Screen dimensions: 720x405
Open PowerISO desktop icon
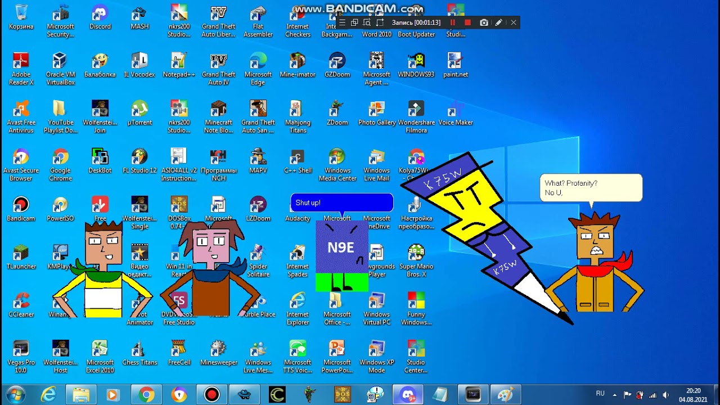pos(60,209)
